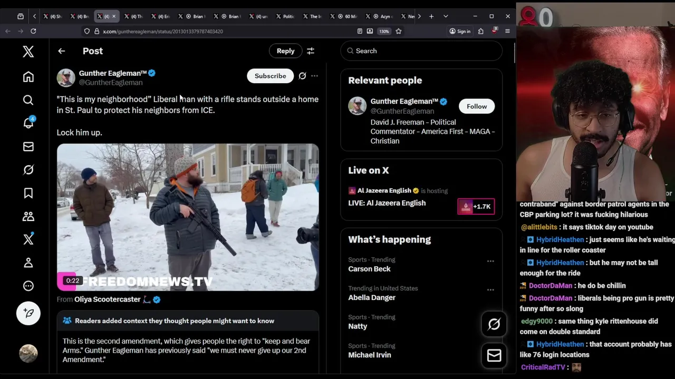675x379 pixels.
Task: Click site shield tracking protection icon
Action: [87, 31]
